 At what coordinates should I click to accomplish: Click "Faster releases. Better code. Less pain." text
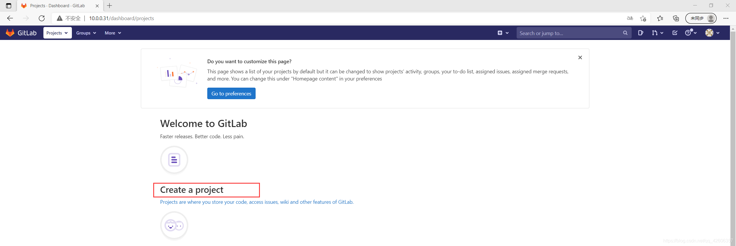pyautogui.click(x=202, y=137)
